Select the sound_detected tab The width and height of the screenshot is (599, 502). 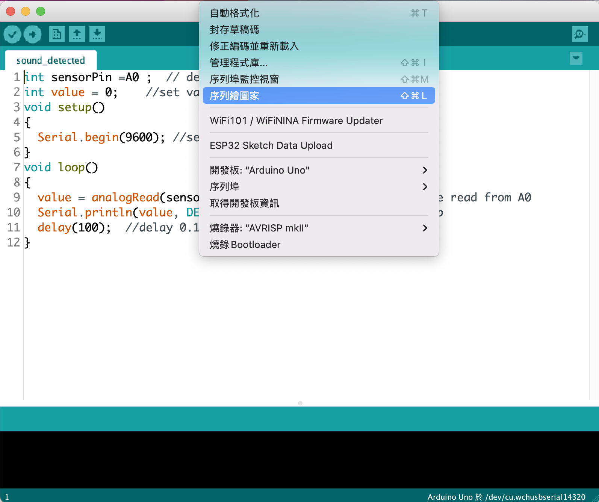click(x=51, y=60)
